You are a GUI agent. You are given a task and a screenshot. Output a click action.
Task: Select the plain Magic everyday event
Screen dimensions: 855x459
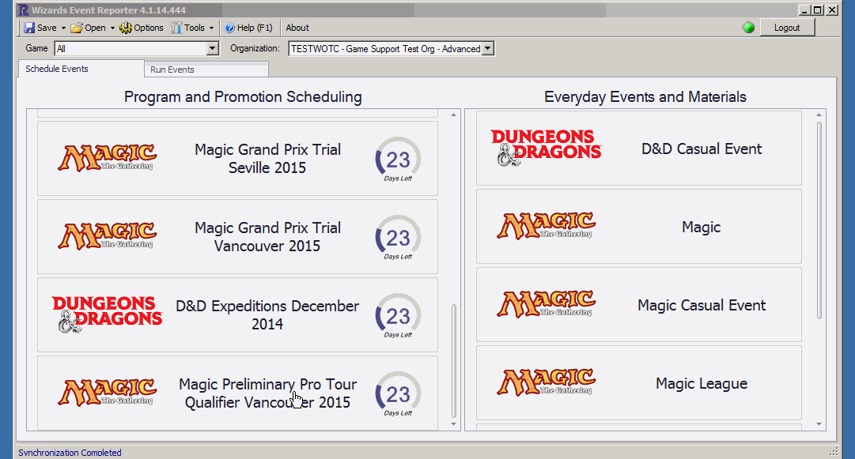[639, 227]
